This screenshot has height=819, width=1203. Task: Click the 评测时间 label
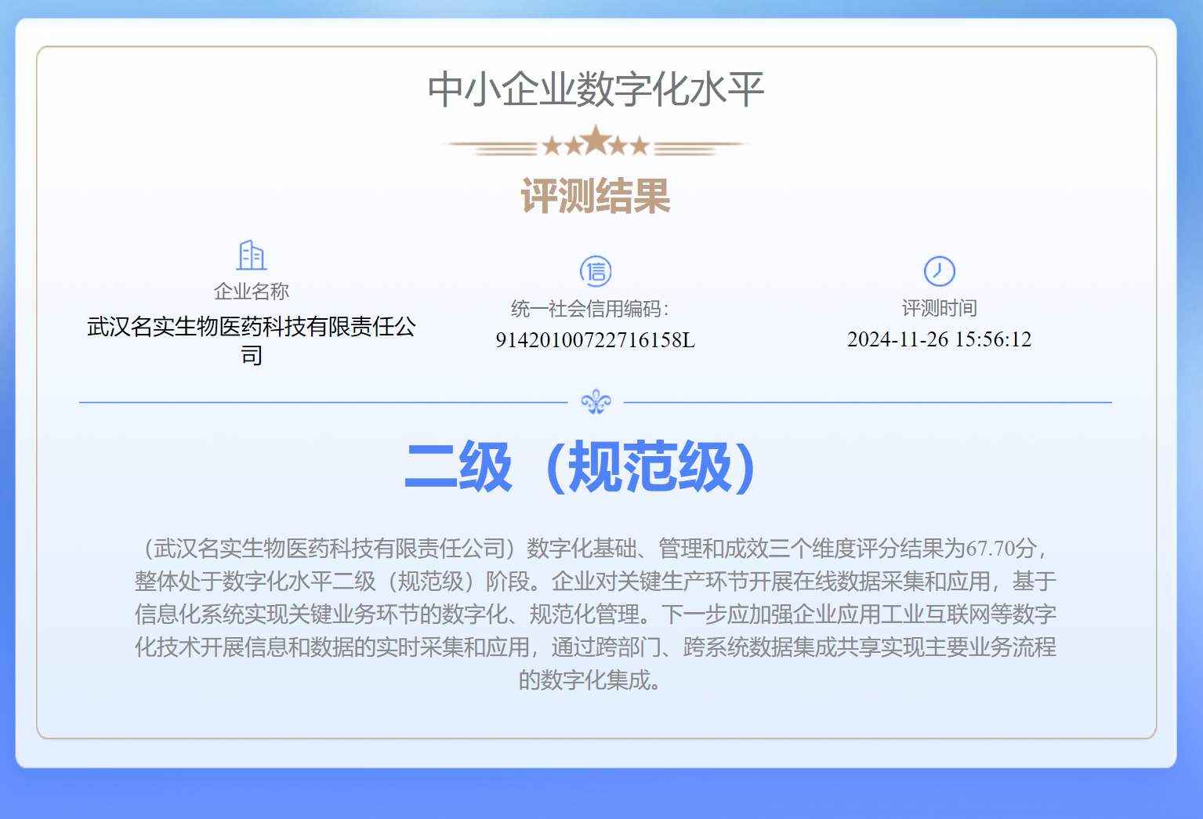(x=939, y=308)
